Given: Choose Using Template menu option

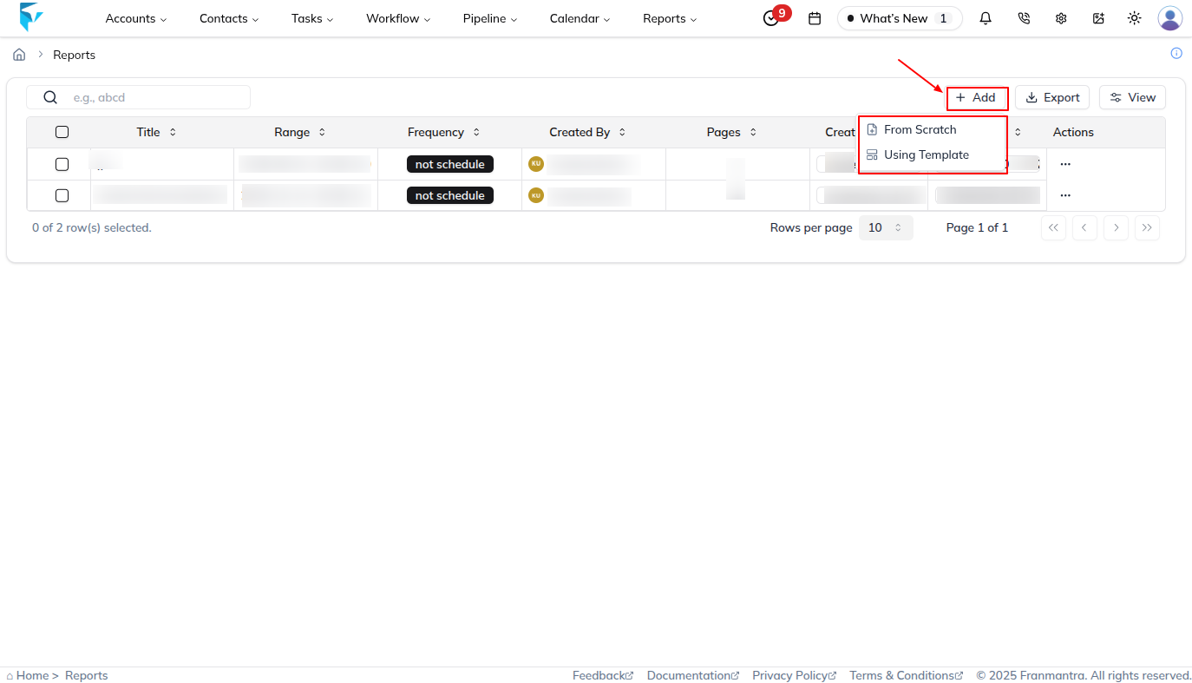Looking at the screenshot, I should tap(933, 154).
